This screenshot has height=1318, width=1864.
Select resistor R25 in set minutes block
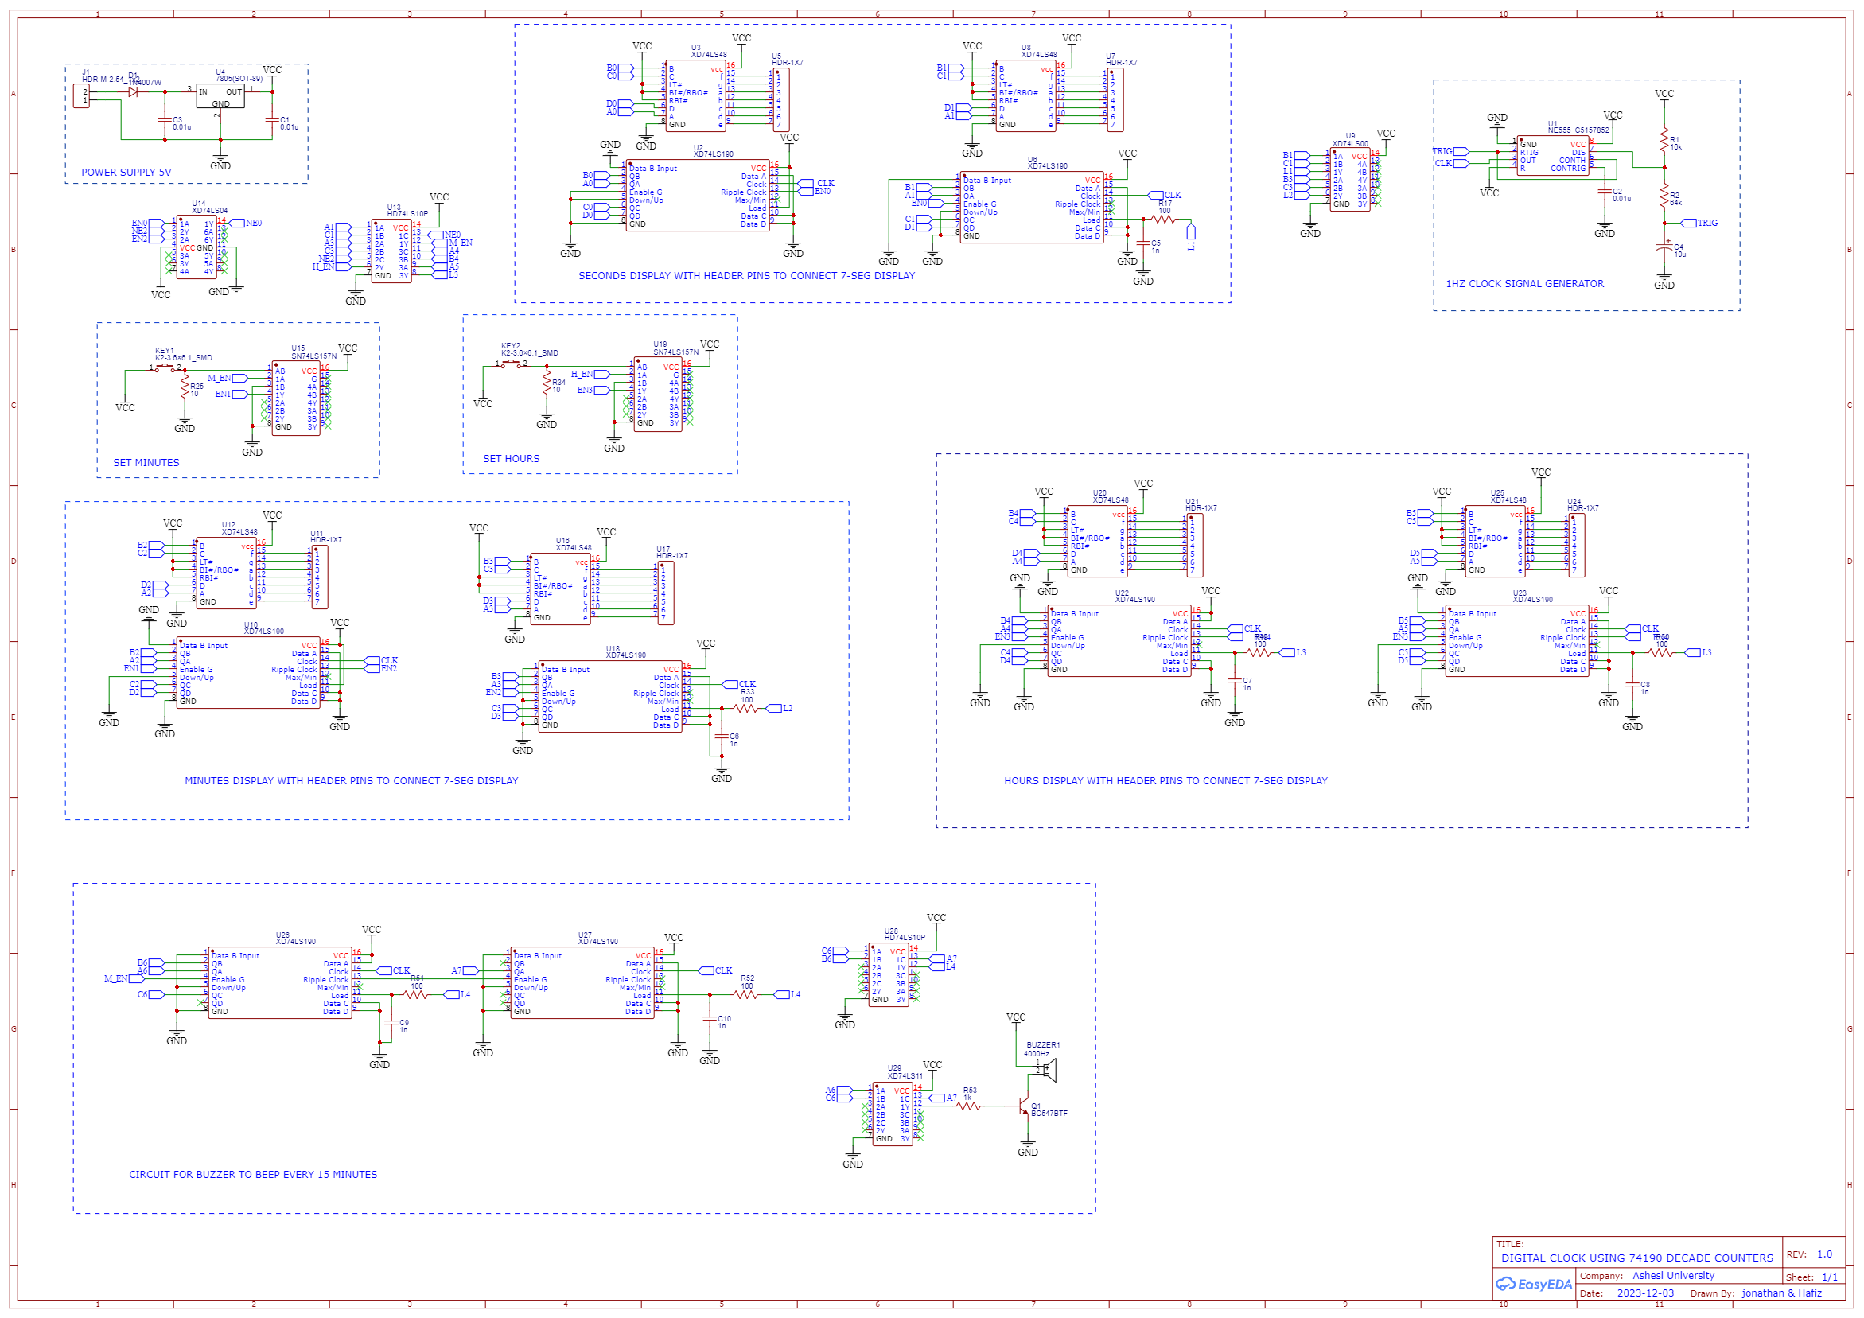(x=185, y=386)
